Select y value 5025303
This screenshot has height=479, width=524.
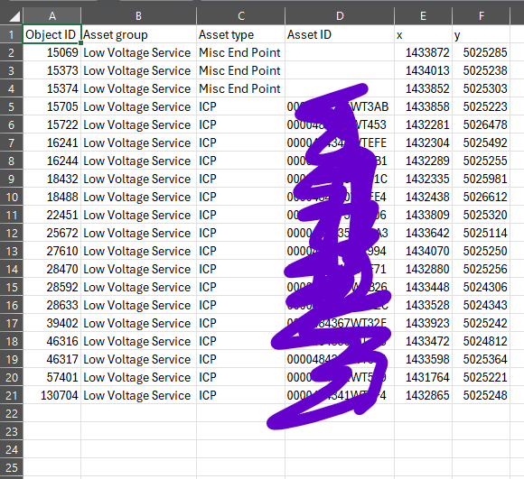[482, 88]
